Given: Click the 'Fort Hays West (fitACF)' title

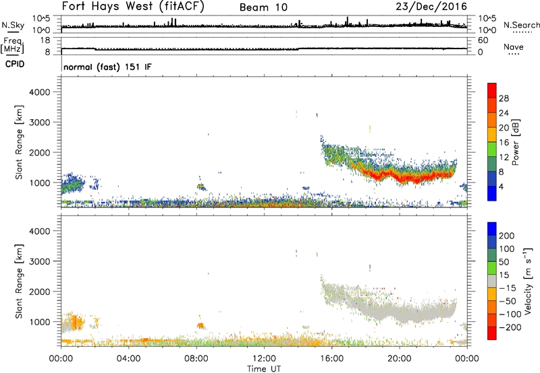Looking at the screenshot, I should coord(133,6).
